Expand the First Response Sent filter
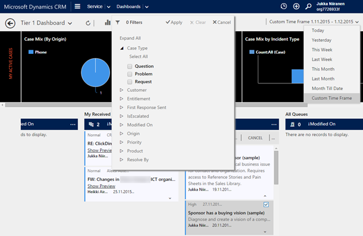This screenshot has height=236, width=363. click(x=121, y=107)
